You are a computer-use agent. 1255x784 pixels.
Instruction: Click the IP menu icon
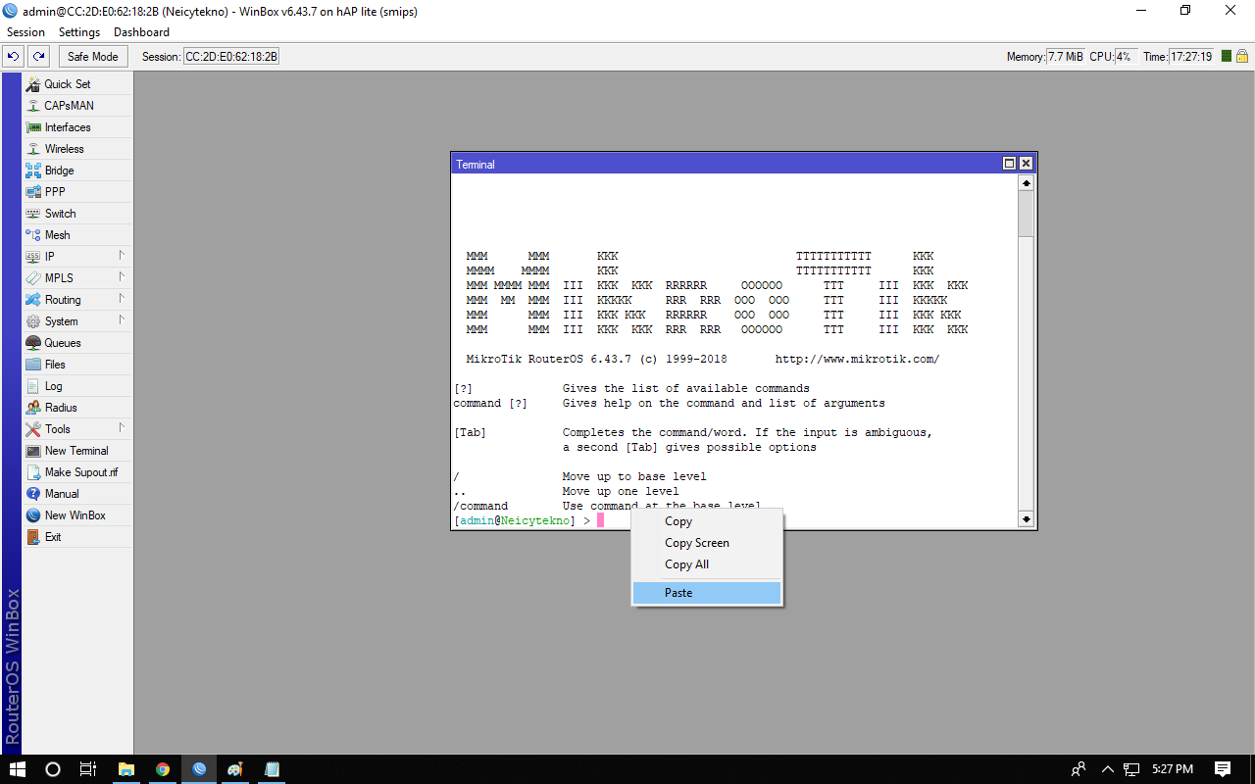33,257
